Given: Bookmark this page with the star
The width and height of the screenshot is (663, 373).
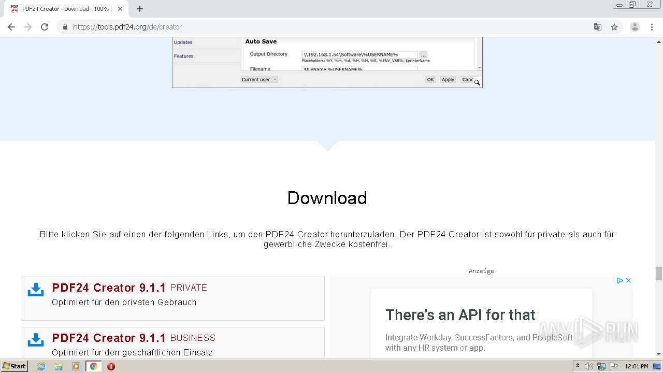Looking at the screenshot, I should click(614, 27).
